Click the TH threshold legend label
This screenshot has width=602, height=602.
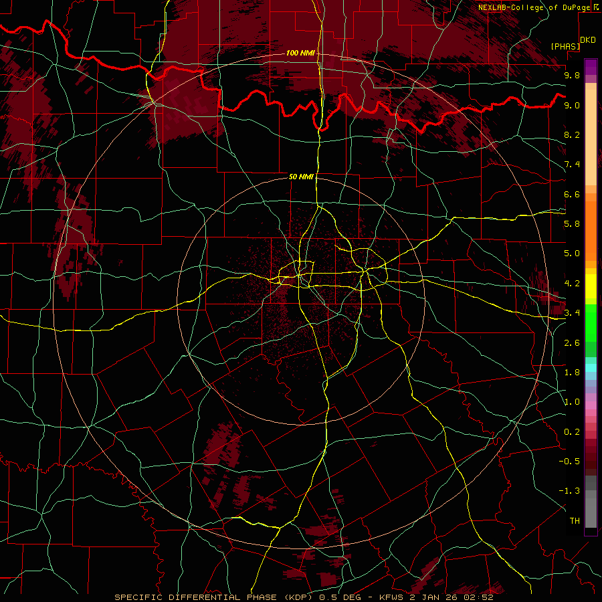pos(575,521)
